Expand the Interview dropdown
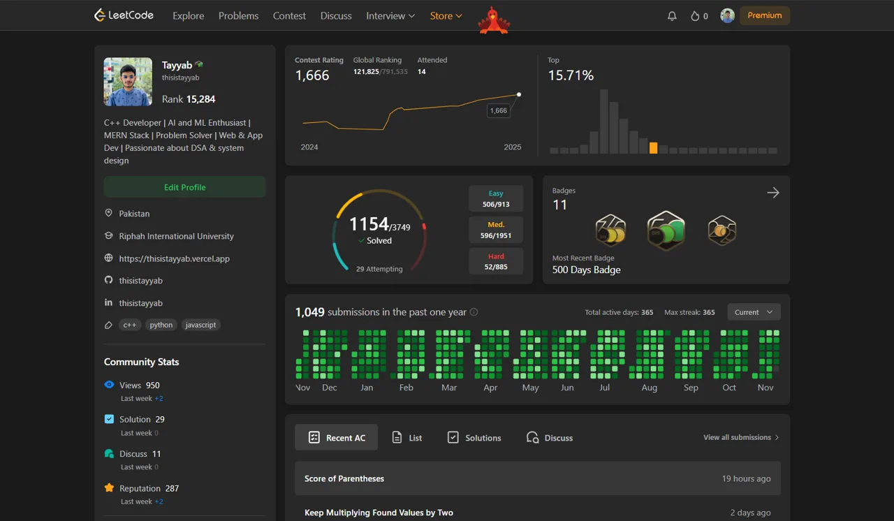This screenshot has height=521, width=894. click(390, 15)
